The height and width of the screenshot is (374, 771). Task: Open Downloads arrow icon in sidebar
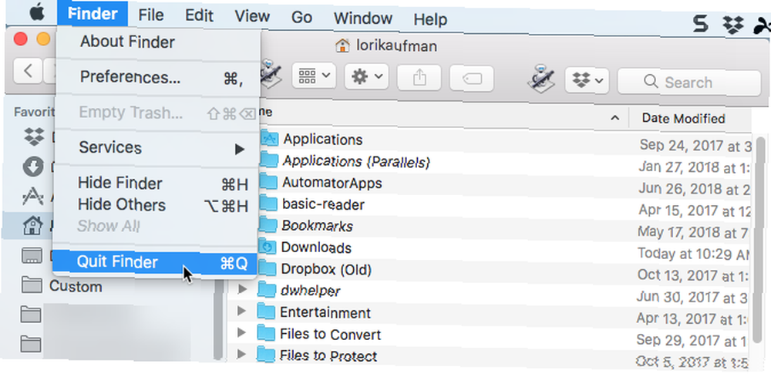point(33,167)
